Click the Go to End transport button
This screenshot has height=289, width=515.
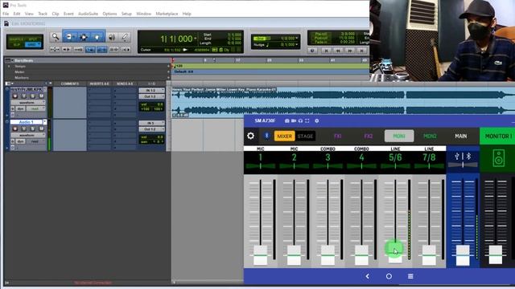pyautogui.click(x=361, y=51)
